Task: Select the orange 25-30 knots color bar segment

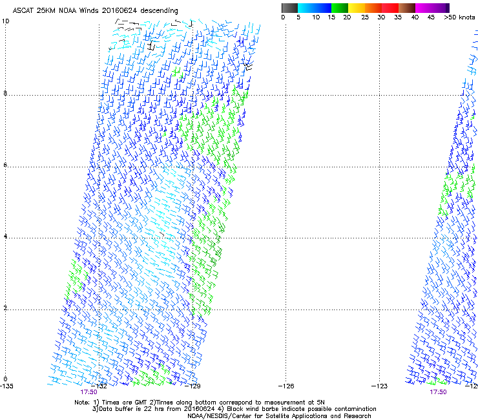Action: (373, 8)
